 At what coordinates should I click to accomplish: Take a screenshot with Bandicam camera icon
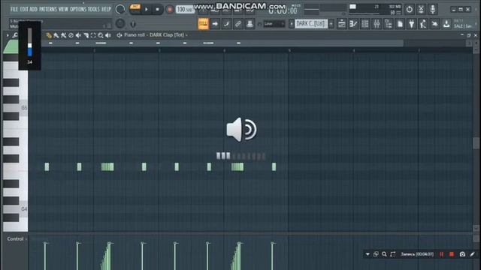pos(462,254)
